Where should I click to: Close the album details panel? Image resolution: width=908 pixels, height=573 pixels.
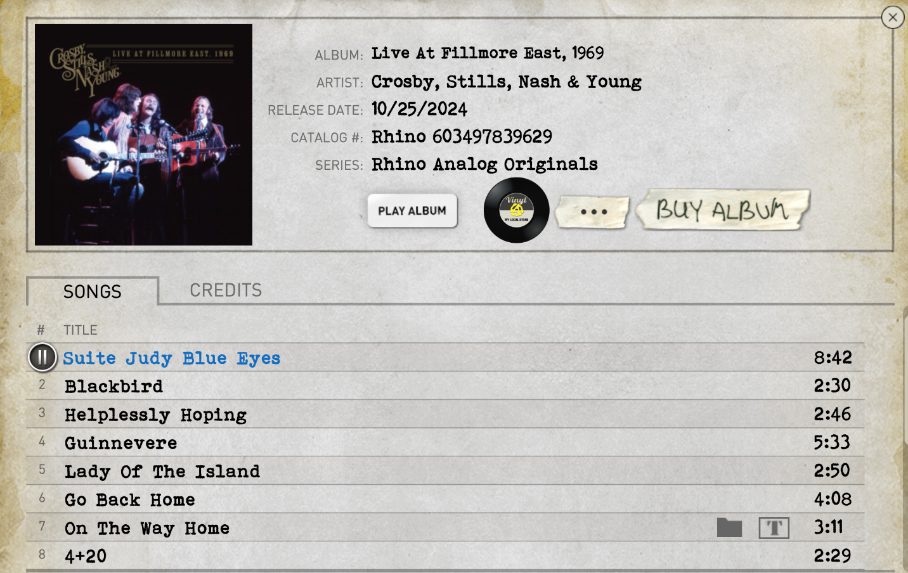(893, 17)
